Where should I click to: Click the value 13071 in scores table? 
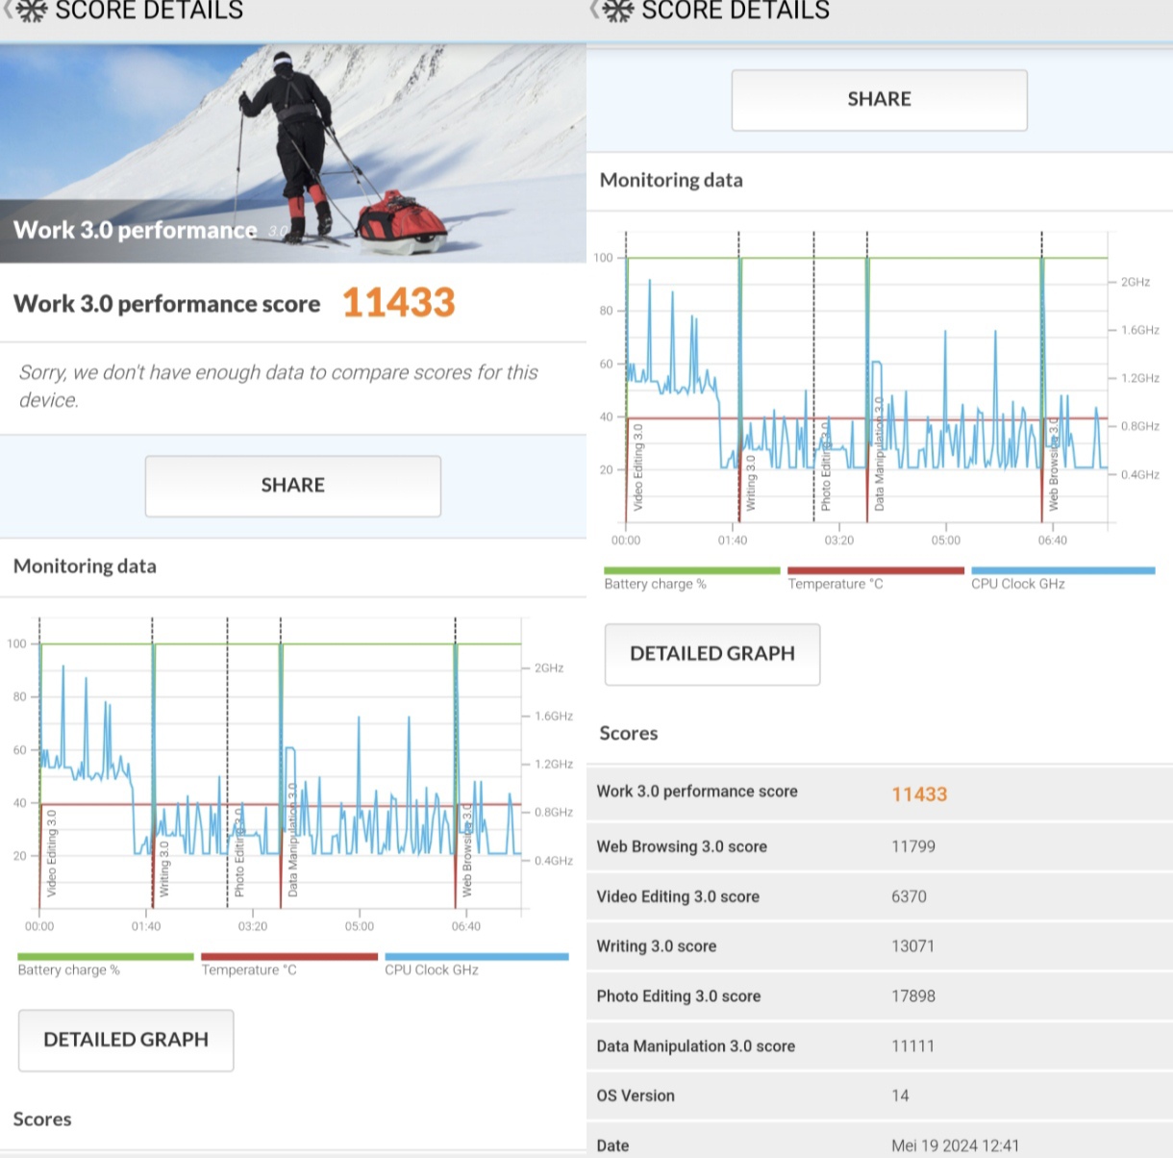913,946
